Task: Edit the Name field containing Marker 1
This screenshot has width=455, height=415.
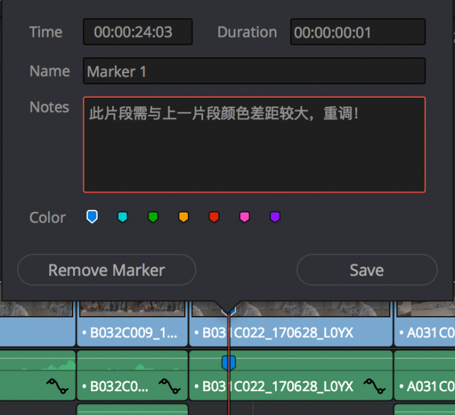Action: click(x=254, y=71)
